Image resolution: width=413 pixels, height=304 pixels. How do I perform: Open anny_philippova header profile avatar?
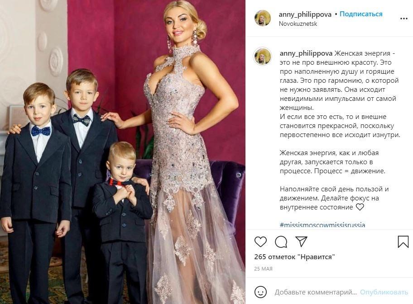[263, 18]
